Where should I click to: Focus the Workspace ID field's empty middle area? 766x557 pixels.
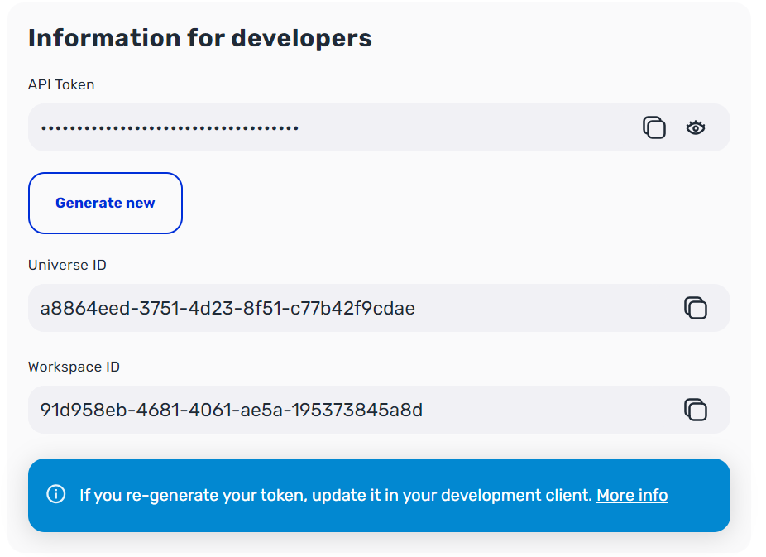pos(546,410)
